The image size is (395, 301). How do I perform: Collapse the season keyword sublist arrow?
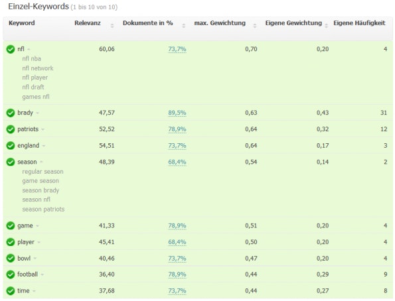point(41,162)
